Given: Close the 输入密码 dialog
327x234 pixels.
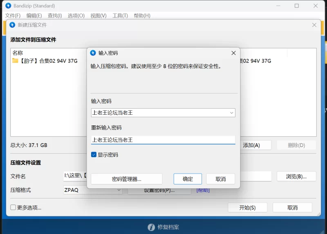Looking at the screenshot, I should click(x=233, y=53).
